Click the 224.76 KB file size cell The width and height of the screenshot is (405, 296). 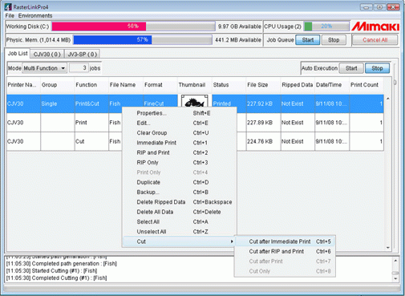coord(263,141)
